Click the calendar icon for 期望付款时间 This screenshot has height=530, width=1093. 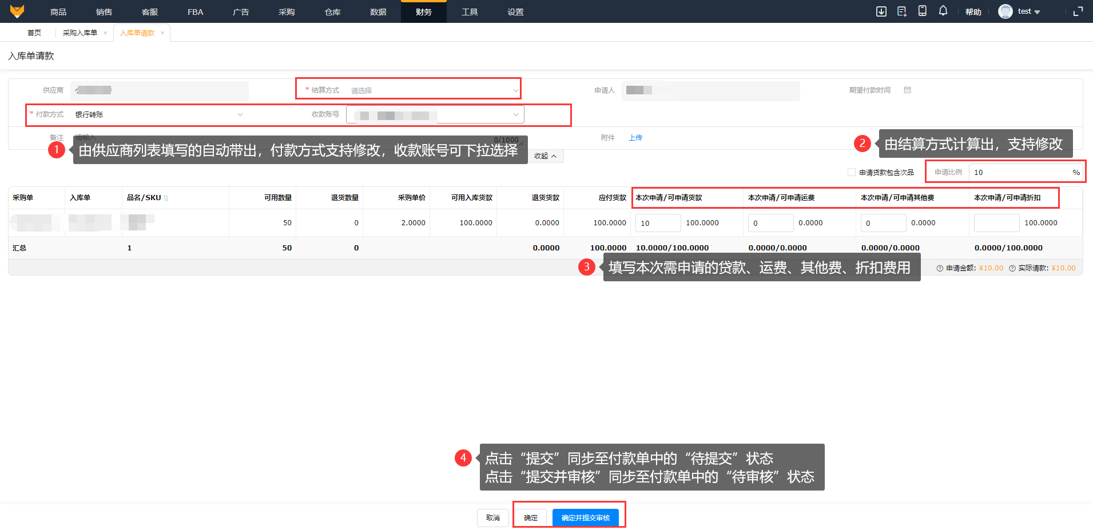tap(907, 90)
